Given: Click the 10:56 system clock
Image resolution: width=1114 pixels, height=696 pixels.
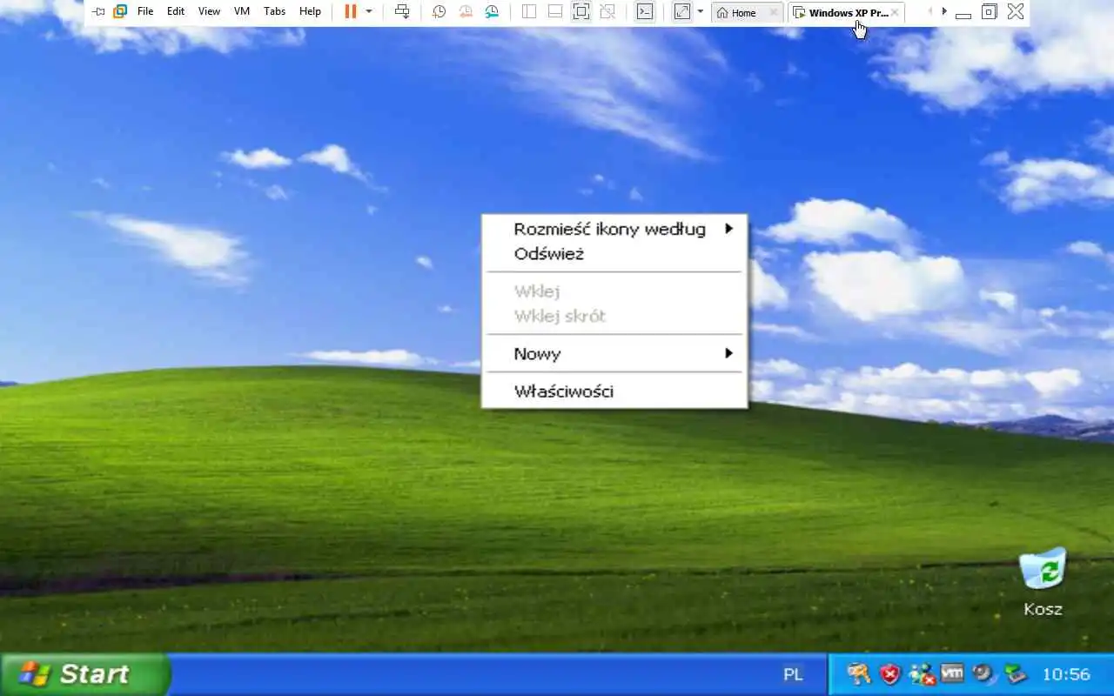Looking at the screenshot, I should (1066, 674).
